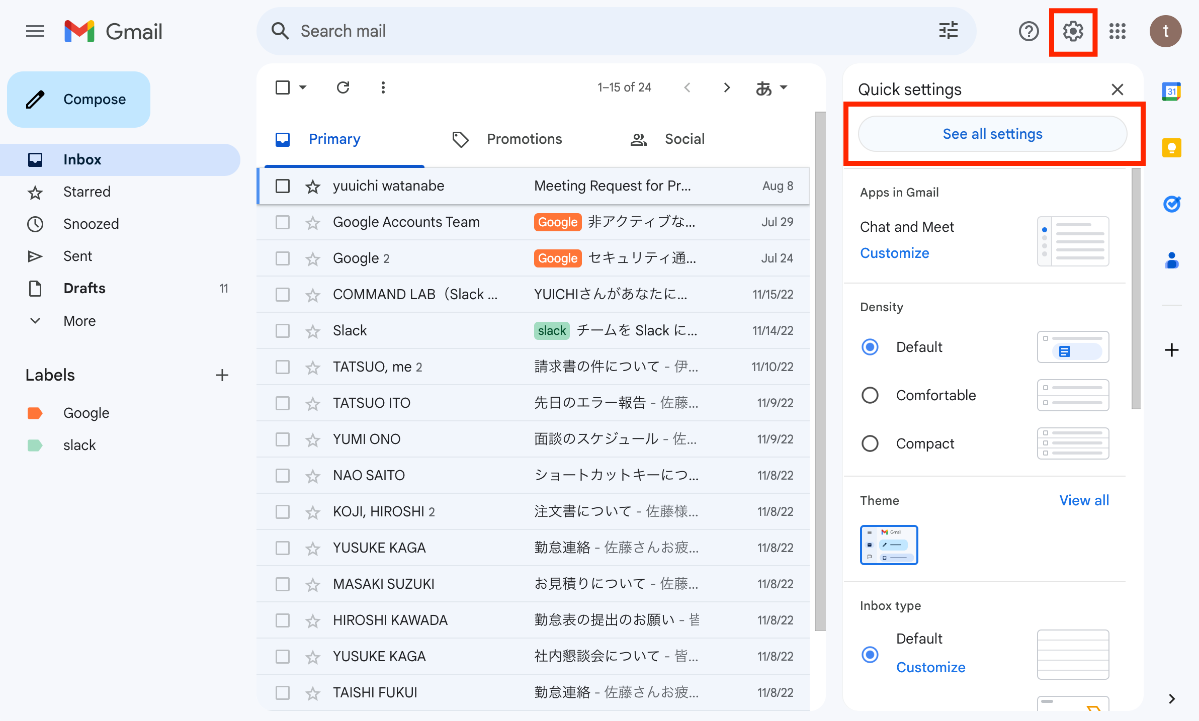
Task: Open the main menu hamburger icon
Action: click(35, 31)
